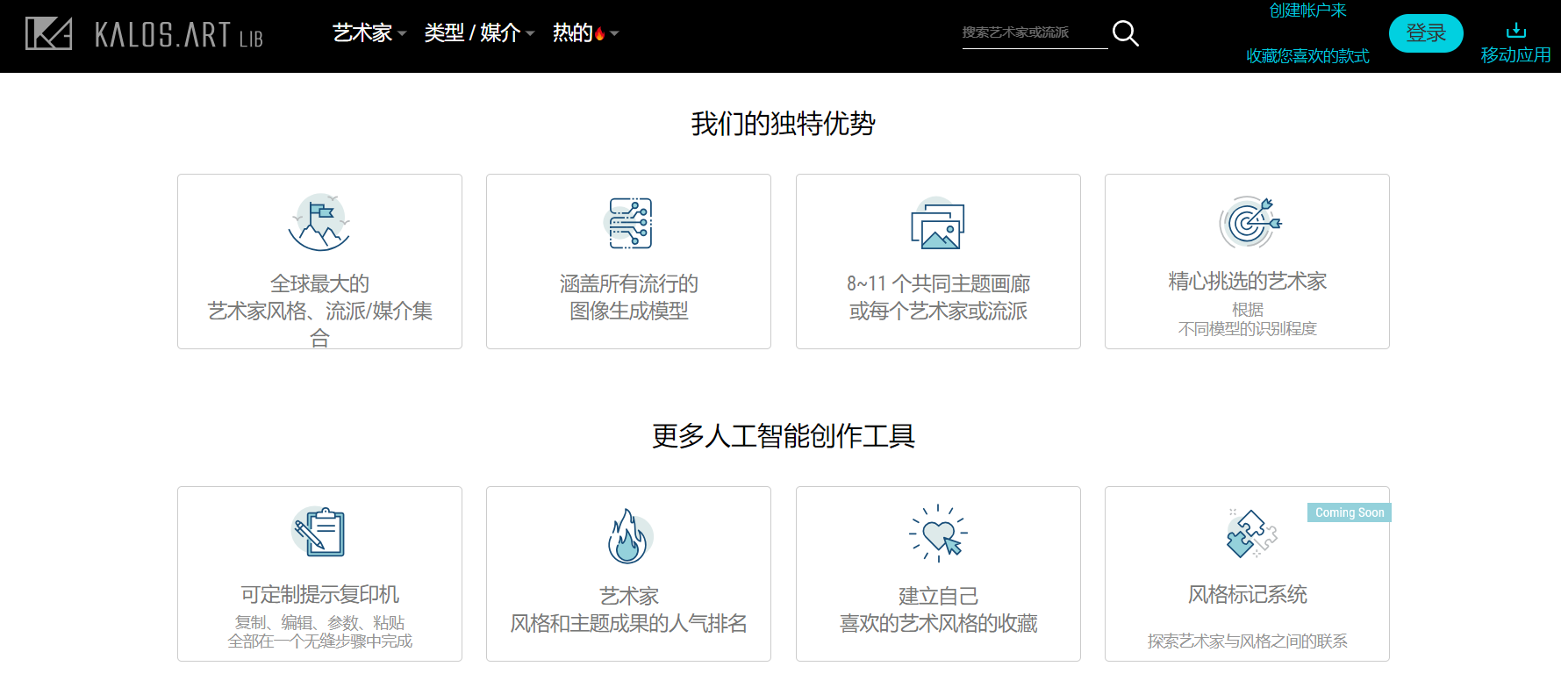Click the heart with cursor icon
Viewport: 1561px width, 695px height.
point(938,534)
